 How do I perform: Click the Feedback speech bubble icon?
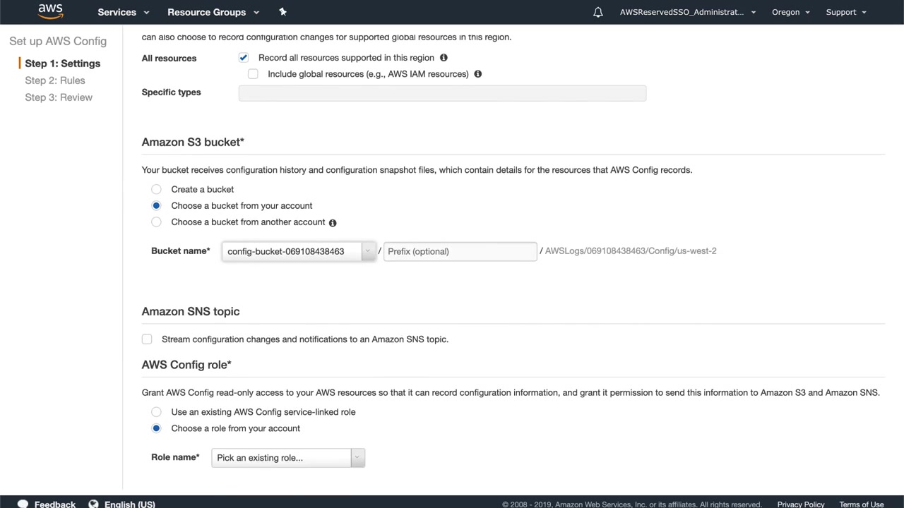click(23, 504)
